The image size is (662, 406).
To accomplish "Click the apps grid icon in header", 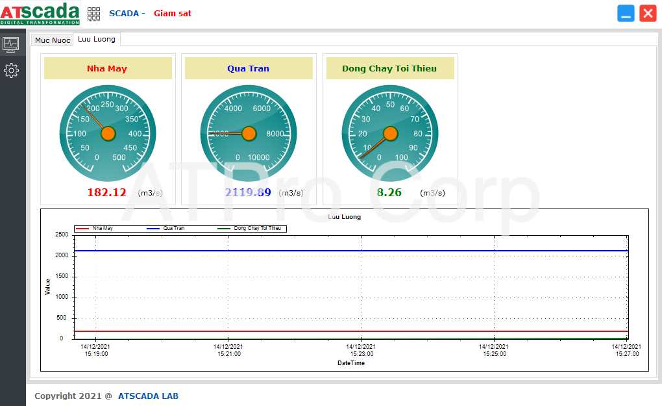I will pos(93,14).
